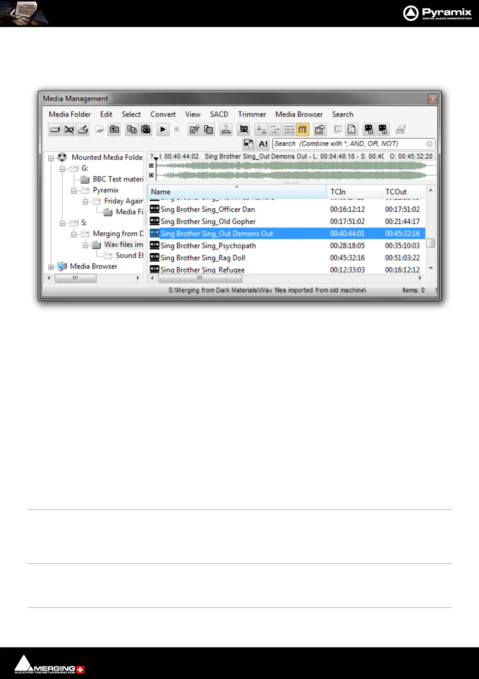Click the first black tape-reel toolbar icon
The width and height of the screenshot is (479, 679).
369,129
